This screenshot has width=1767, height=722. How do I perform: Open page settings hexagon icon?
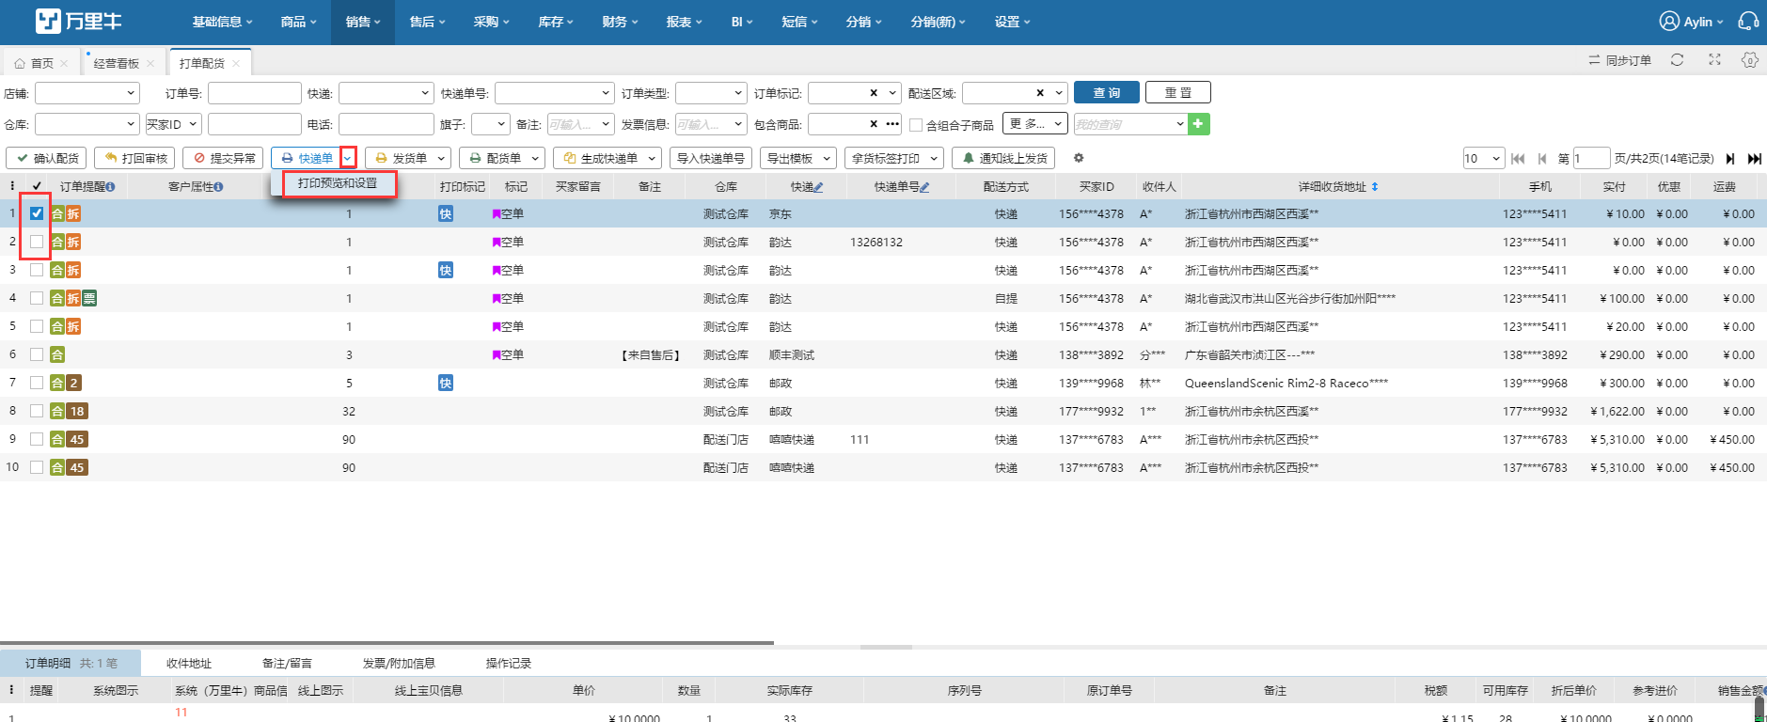coord(1749,59)
